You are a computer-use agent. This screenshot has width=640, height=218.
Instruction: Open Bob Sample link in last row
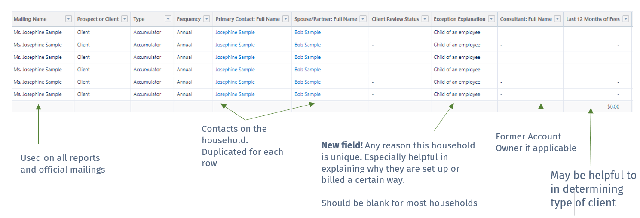pos(307,94)
